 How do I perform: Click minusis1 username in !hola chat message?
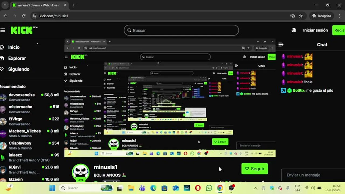[x=295, y=82]
